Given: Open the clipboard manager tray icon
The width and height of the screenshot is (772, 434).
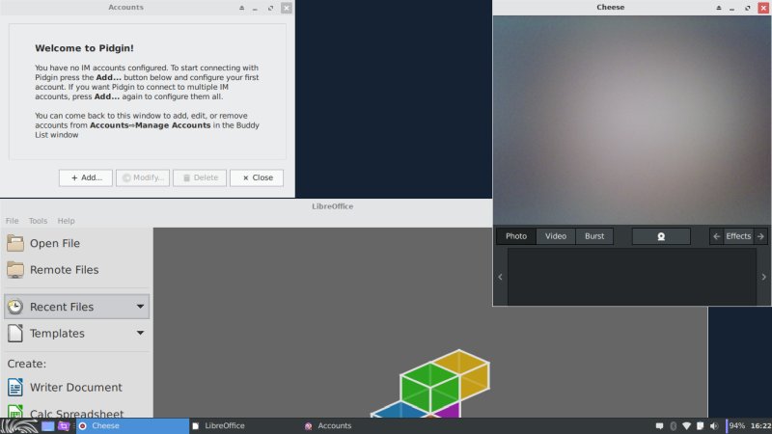Looking at the screenshot, I should tap(701, 426).
